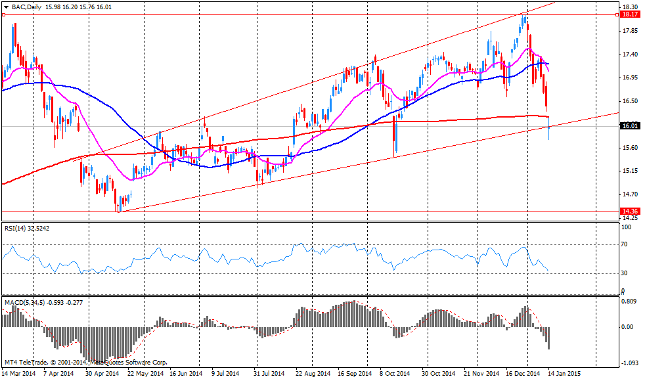Select the OHLC values 15.98 16.20 15.76 16.01
The image size is (645, 379).
(x=79, y=7)
